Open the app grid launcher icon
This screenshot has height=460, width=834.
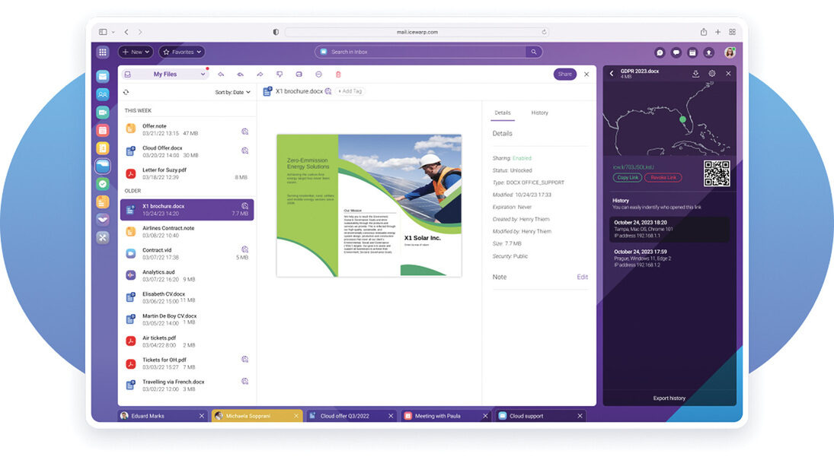click(103, 52)
